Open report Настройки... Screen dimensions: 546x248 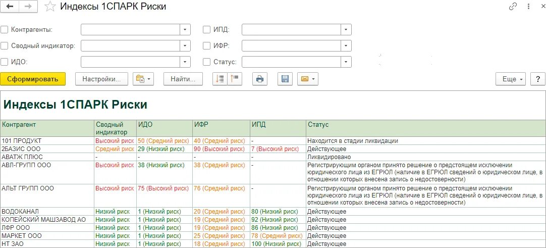point(101,79)
